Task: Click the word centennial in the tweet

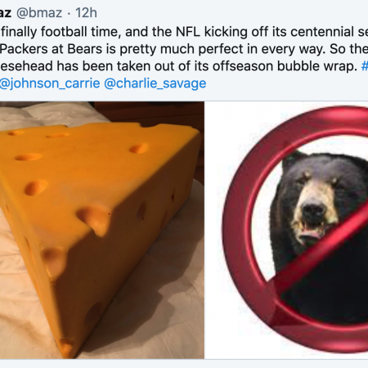Action: [x=320, y=32]
